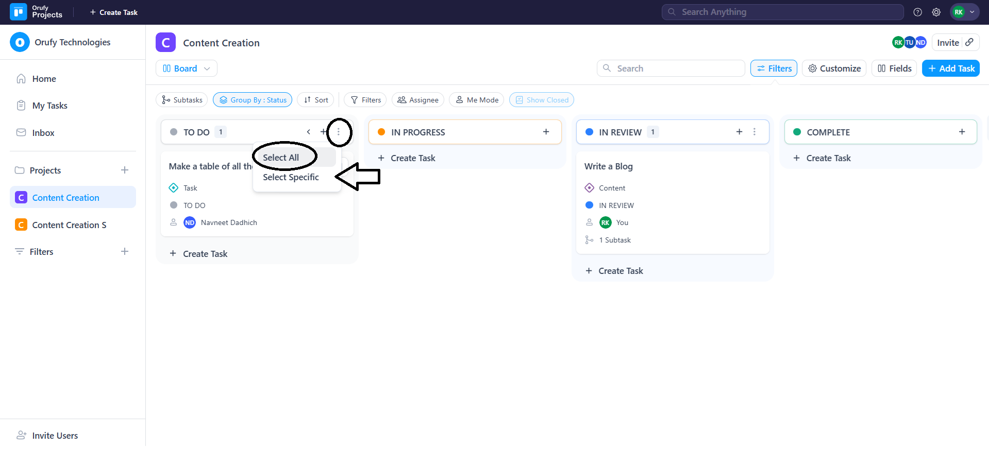Image resolution: width=989 pixels, height=449 pixels.
Task: Click plus icon next to Projects
Action: 125,170
